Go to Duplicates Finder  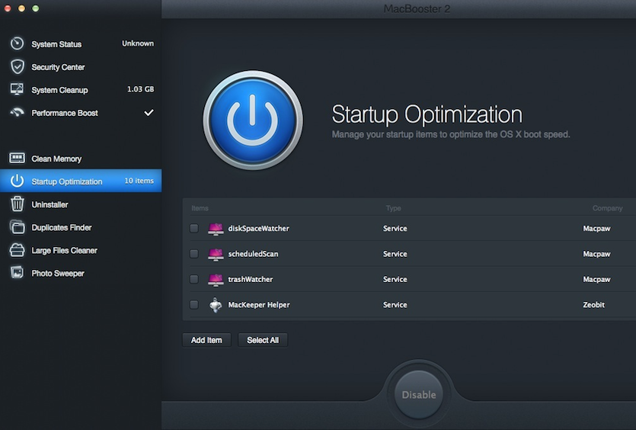pos(81,227)
